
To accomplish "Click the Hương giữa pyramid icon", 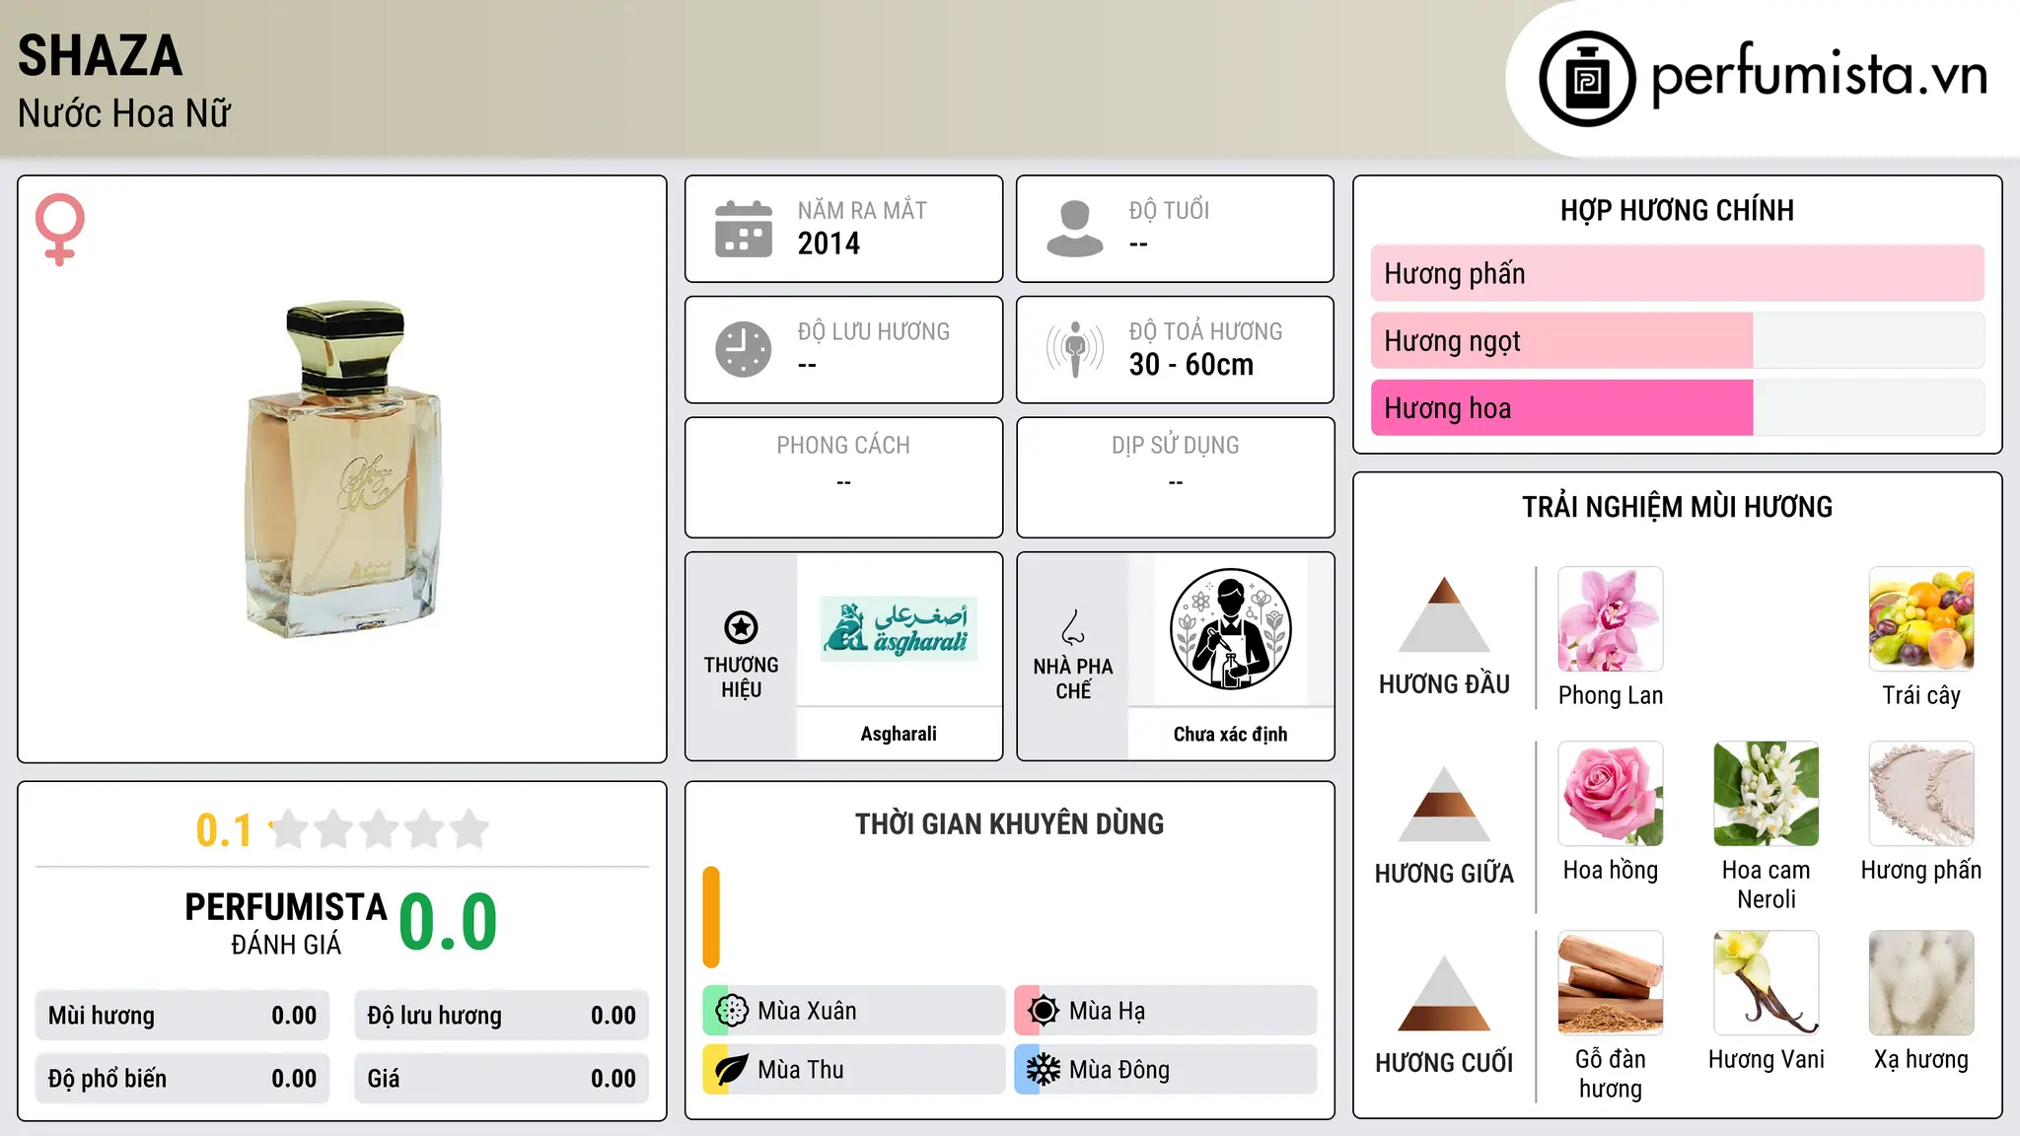I will [1444, 804].
